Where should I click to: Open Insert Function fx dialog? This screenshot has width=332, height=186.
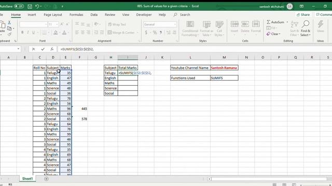click(x=52, y=49)
